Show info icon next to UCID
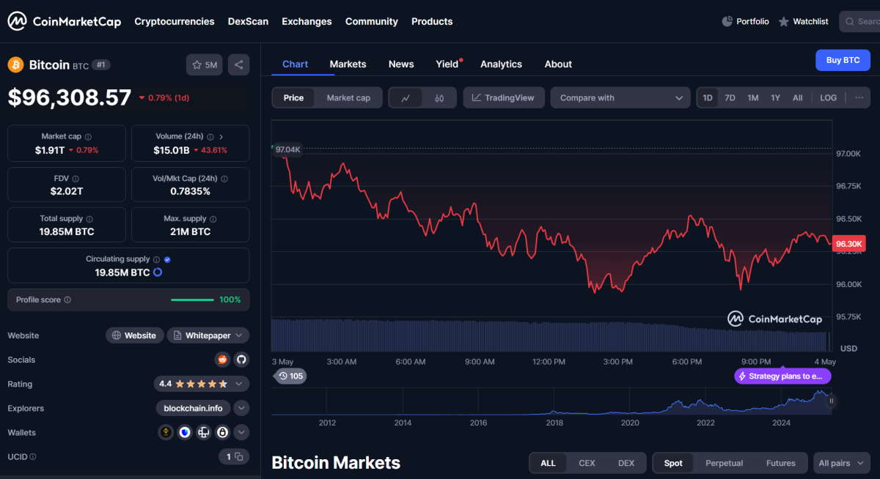This screenshot has width=880, height=479. tap(32, 456)
